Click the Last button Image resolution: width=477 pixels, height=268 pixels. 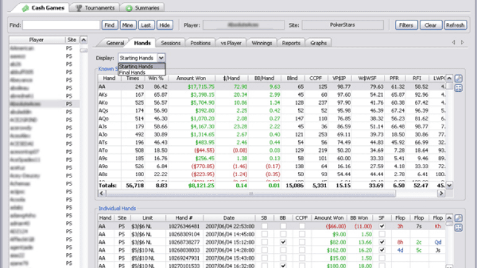pyautogui.click(x=147, y=25)
